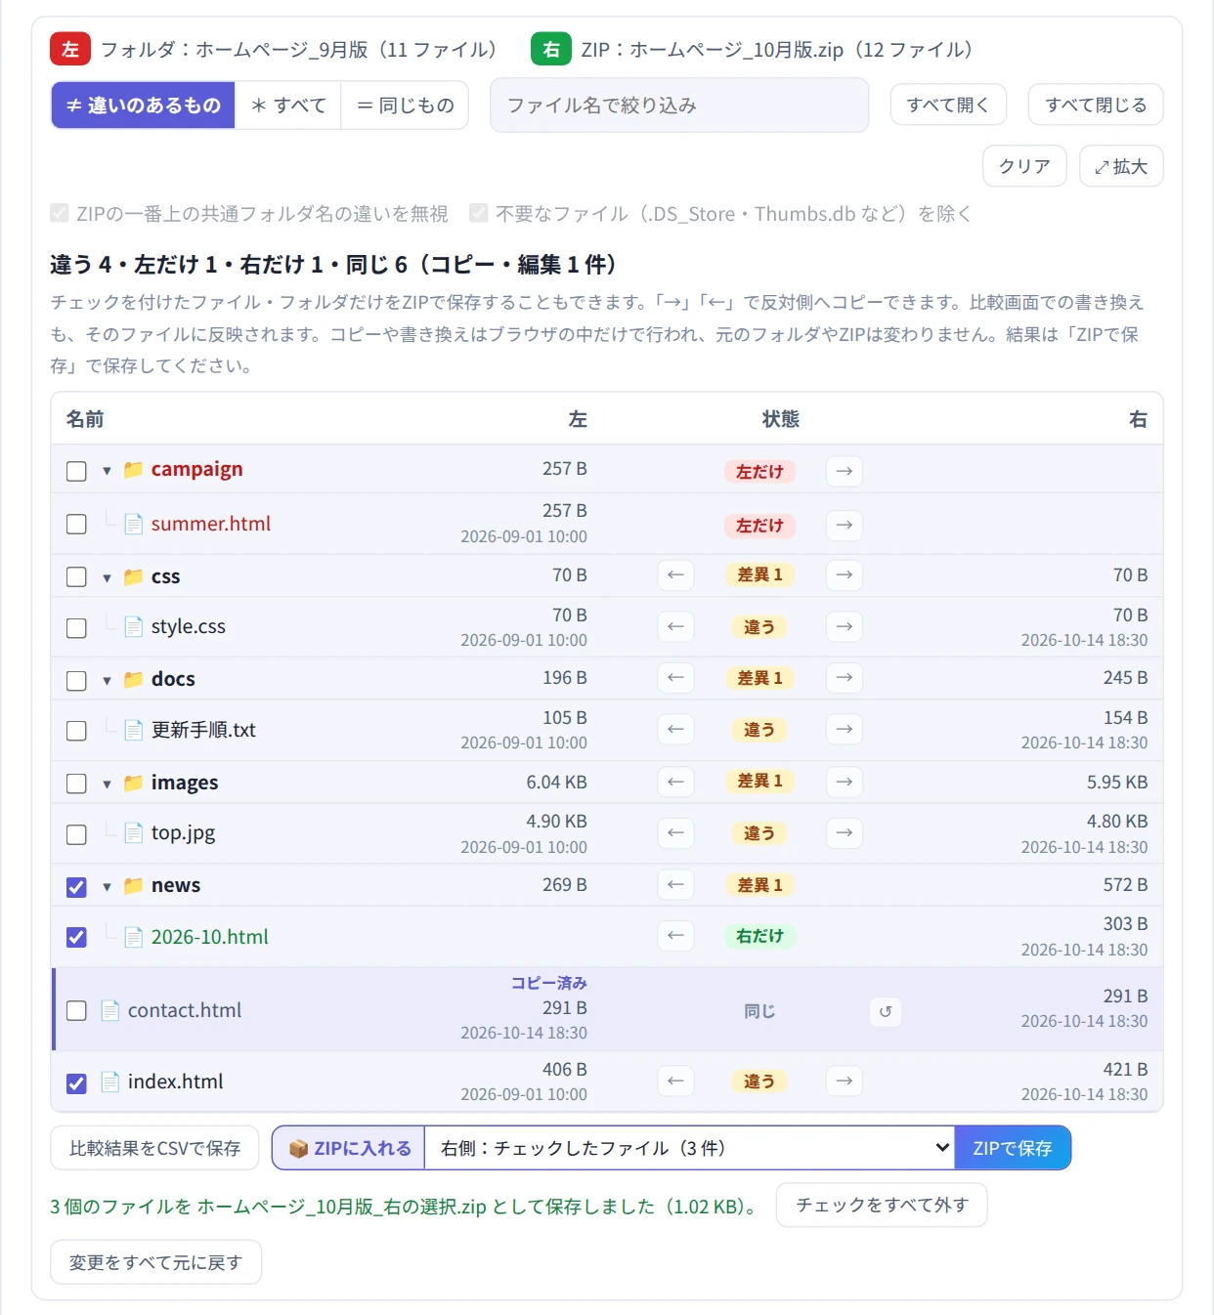Copy docs folder to the right
Screen dimensions: 1214x1315
click(845, 677)
